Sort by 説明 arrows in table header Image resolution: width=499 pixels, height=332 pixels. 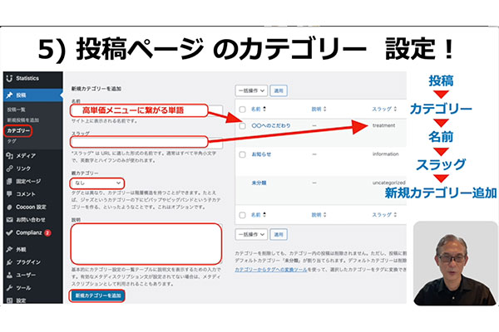tap(324, 109)
